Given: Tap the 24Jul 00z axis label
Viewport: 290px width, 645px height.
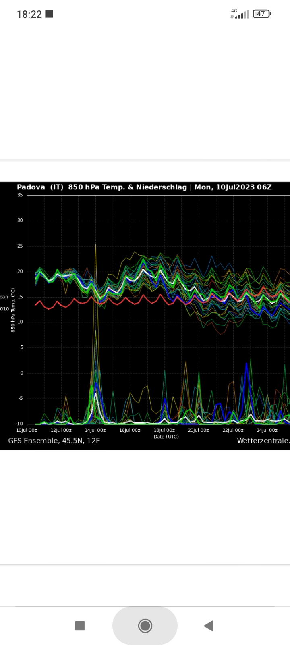Looking at the screenshot, I should [267, 430].
